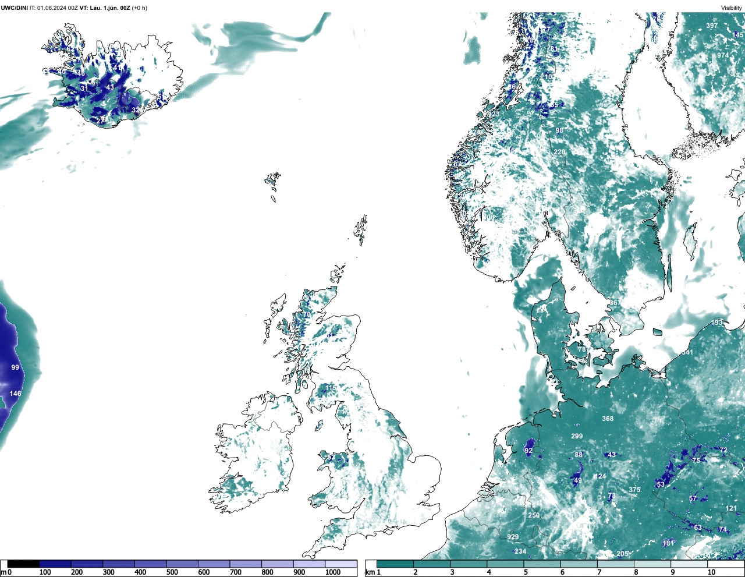Viewport: 745px width, 577px height.
Task: Click the '929' value near the bottom
Action: [x=513, y=537]
